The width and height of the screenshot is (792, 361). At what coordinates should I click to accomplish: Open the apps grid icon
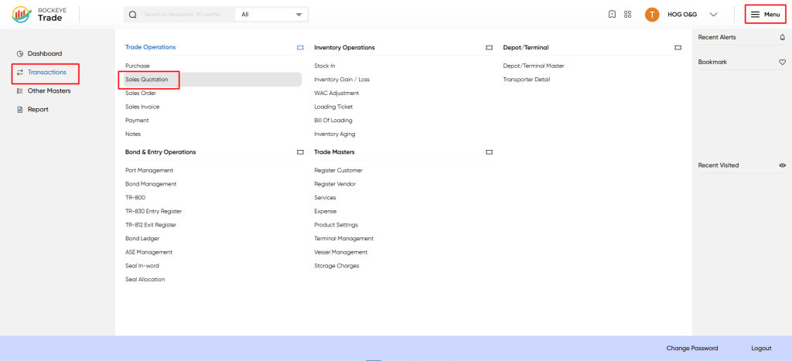click(x=628, y=15)
